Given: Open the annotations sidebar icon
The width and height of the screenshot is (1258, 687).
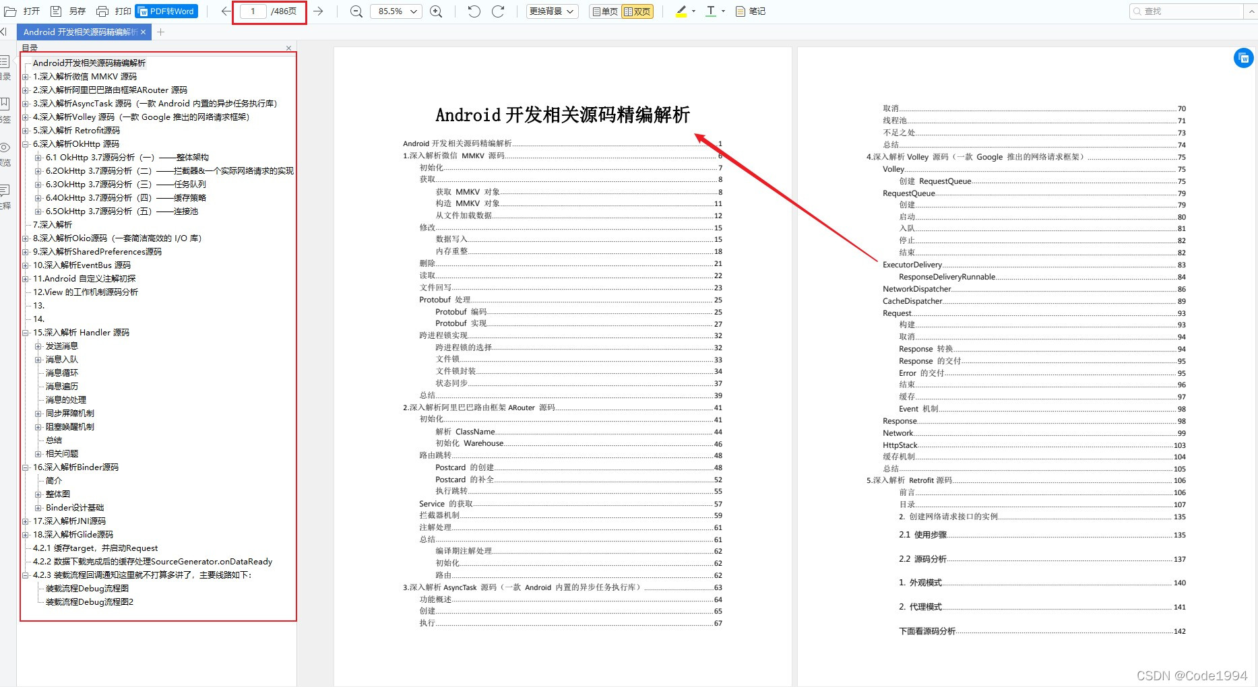Looking at the screenshot, I should [x=5, y=189].
